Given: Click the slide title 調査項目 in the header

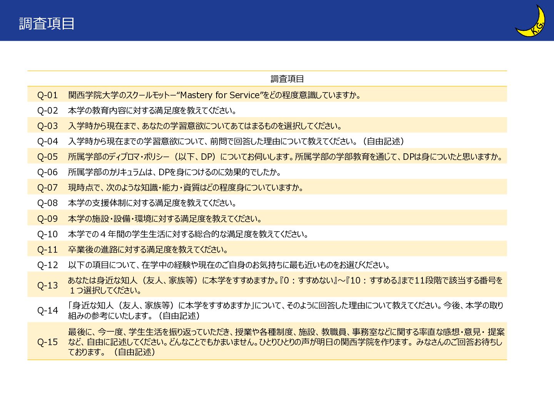Looking at the screenshot, I should click(47, 23).
